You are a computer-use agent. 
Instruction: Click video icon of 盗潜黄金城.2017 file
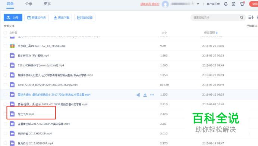12,124
